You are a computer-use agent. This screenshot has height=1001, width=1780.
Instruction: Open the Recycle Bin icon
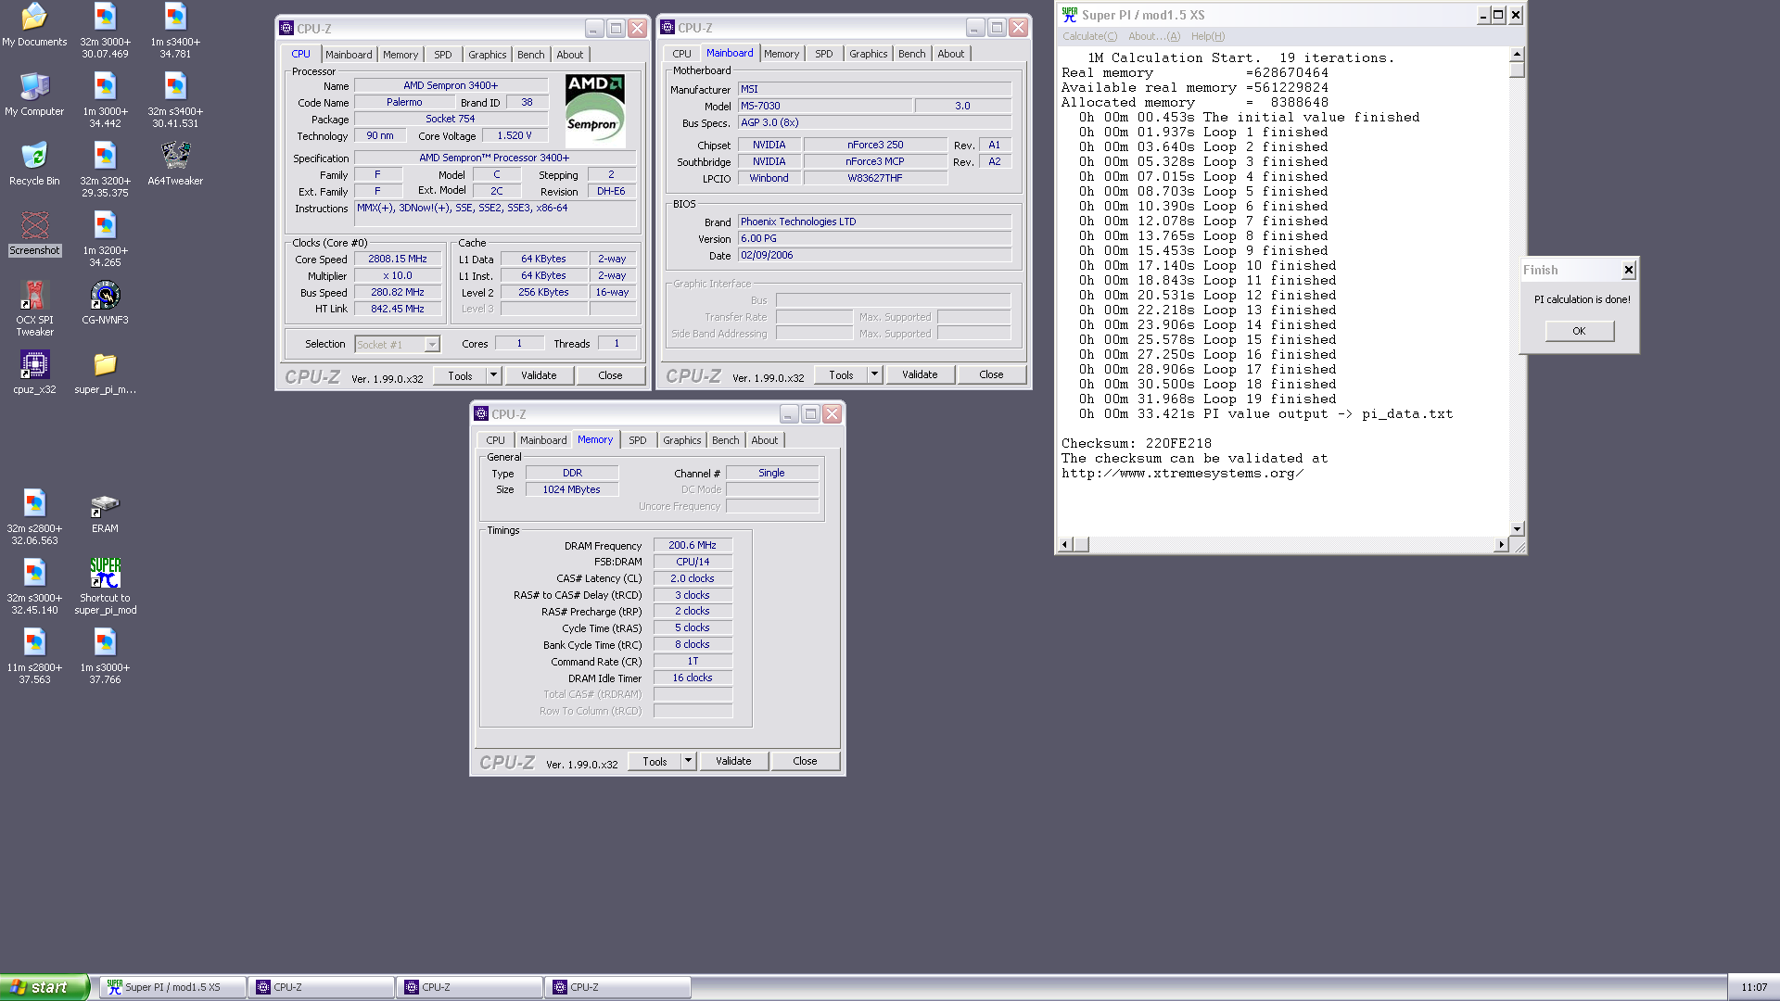click(x=34, y=164)
